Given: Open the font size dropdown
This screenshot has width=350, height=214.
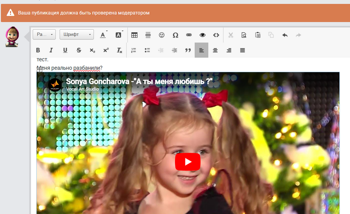Looking at the screenshot, I should (x=45, y=35).
